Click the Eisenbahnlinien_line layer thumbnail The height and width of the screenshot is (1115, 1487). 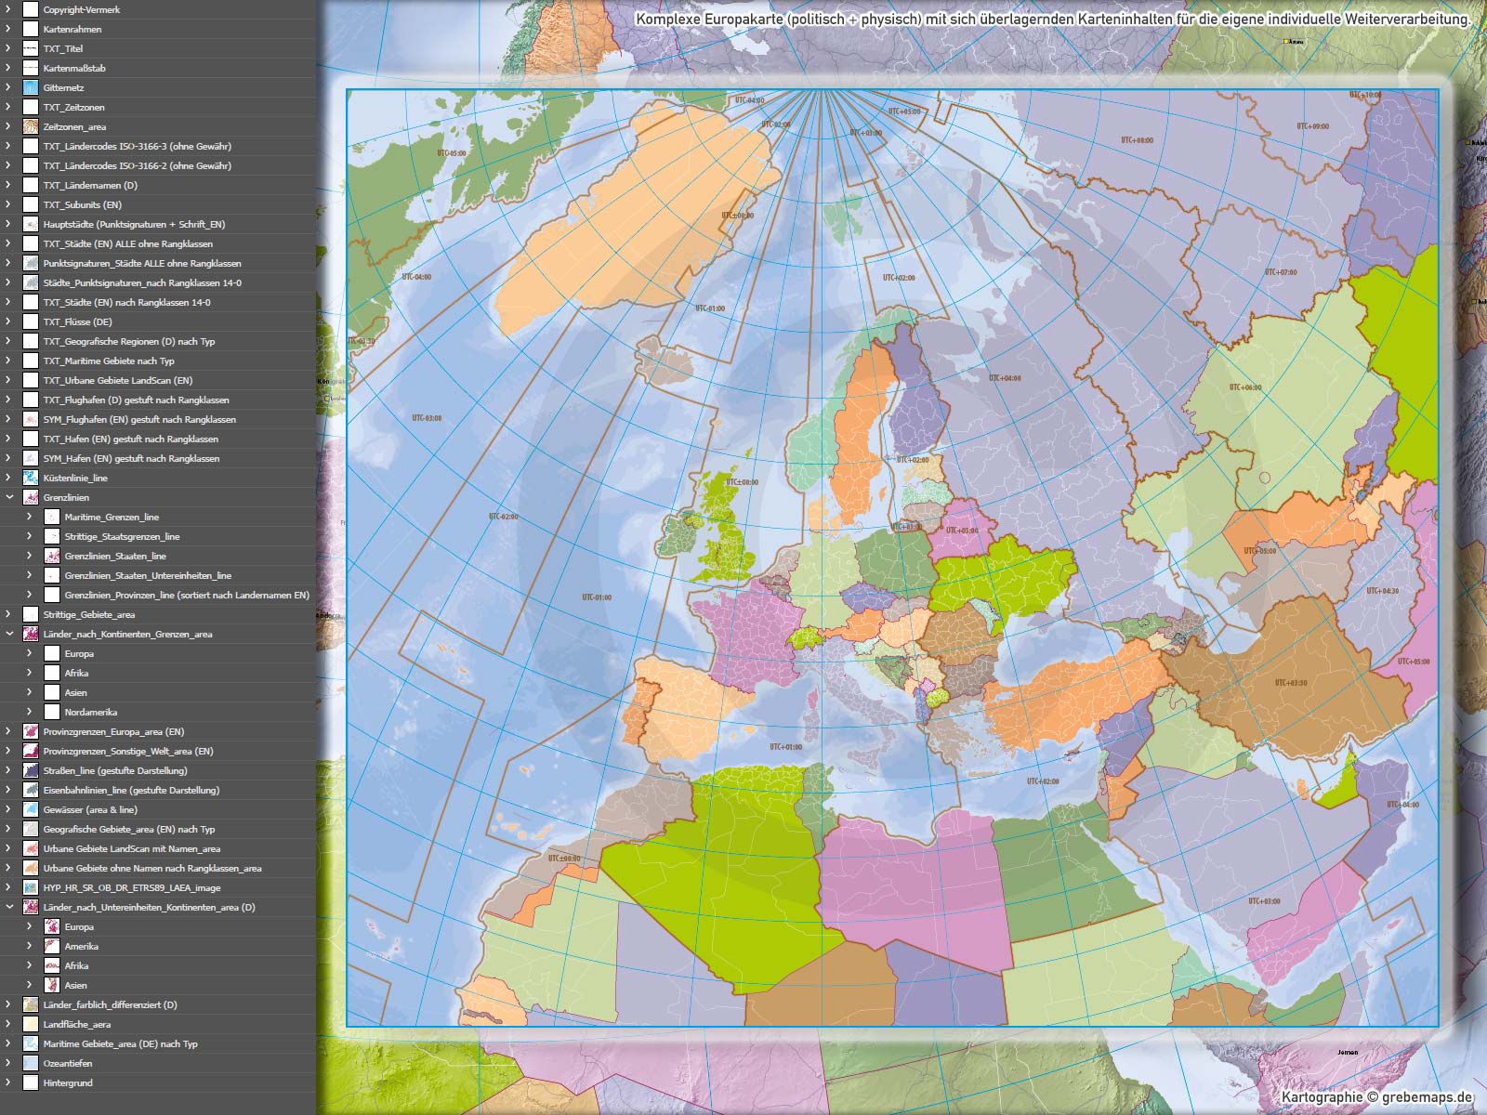[x=31, y=790]
